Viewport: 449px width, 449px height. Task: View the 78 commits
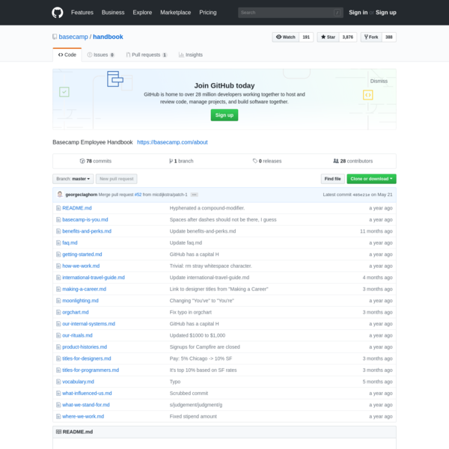tap(96, 161)
